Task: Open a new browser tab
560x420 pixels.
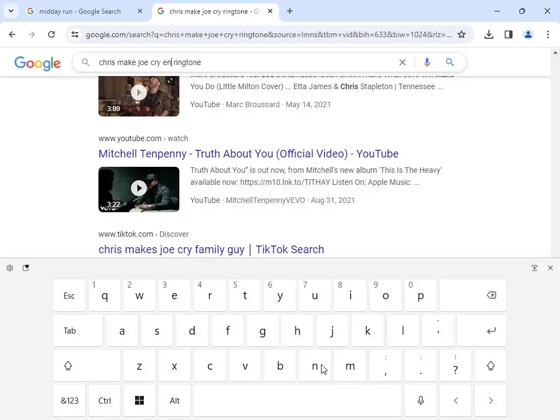Action: 290,11
